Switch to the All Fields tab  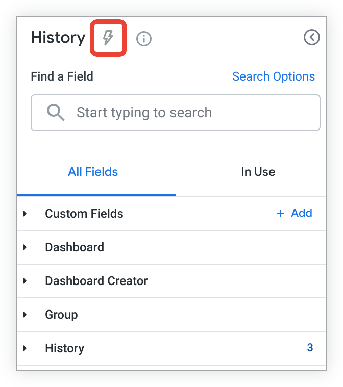pyautogui.click(x=93, y=172)
